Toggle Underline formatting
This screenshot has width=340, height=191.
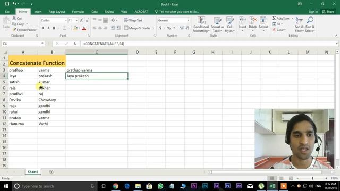[54, 28]
